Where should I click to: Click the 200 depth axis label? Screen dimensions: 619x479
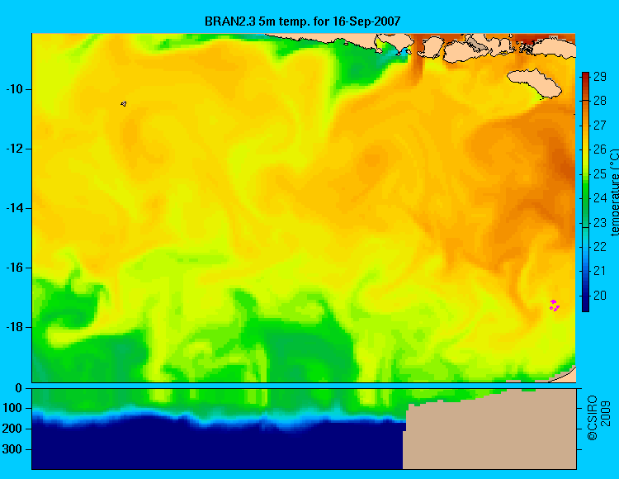12,429
